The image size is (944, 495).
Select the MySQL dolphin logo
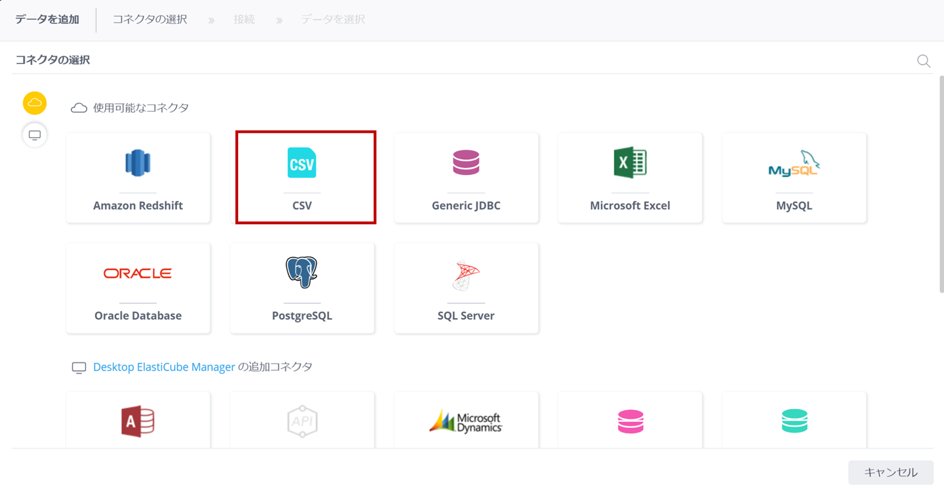tap(794, 164)
